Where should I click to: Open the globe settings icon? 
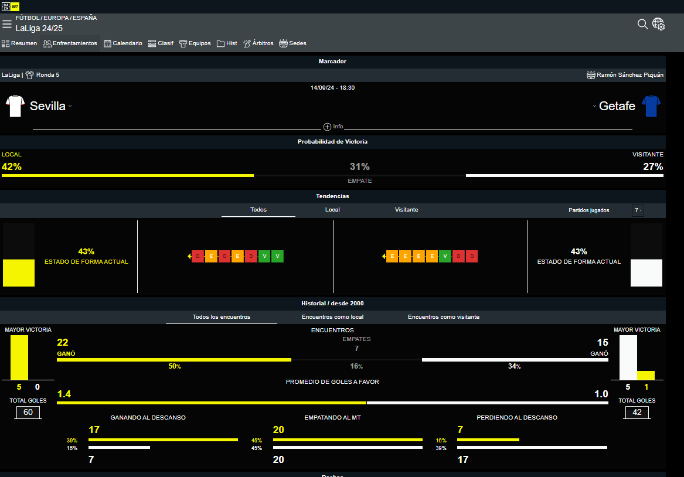click(x=658, y=24)
